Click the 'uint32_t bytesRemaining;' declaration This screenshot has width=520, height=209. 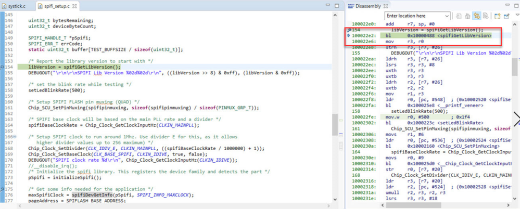pyautogui.click(x=61, y=20)
